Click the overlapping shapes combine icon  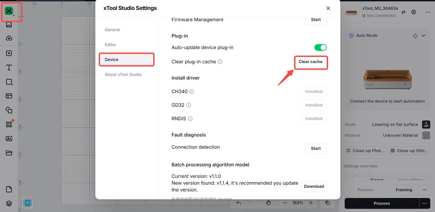9,110
